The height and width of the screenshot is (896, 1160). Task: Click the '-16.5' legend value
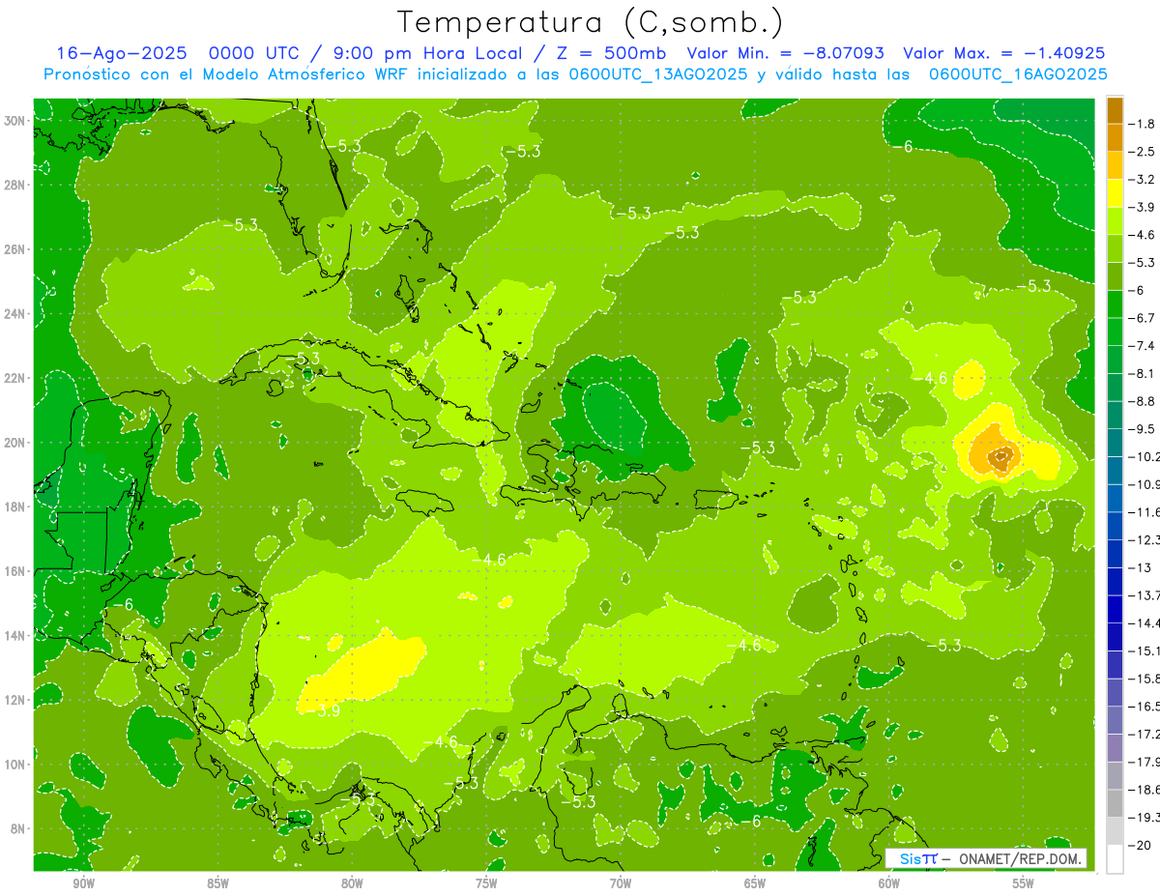tap(1144, 707)
